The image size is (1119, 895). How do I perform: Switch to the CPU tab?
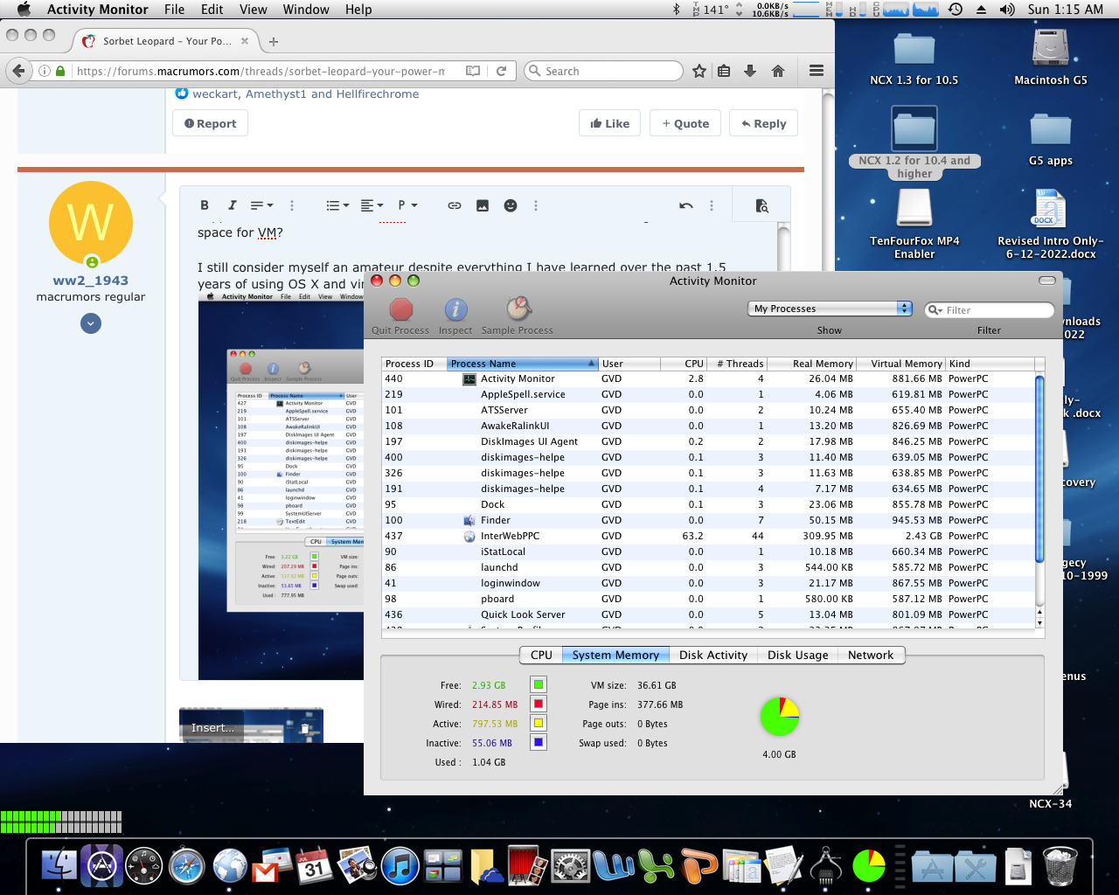pos(541,655)
